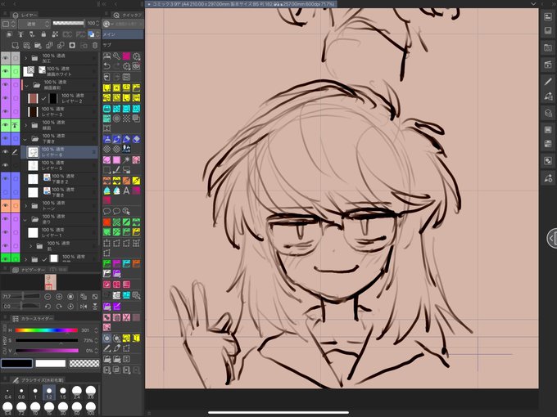
Task: Select the black main color swatch
Action: [x=16, y=363]
